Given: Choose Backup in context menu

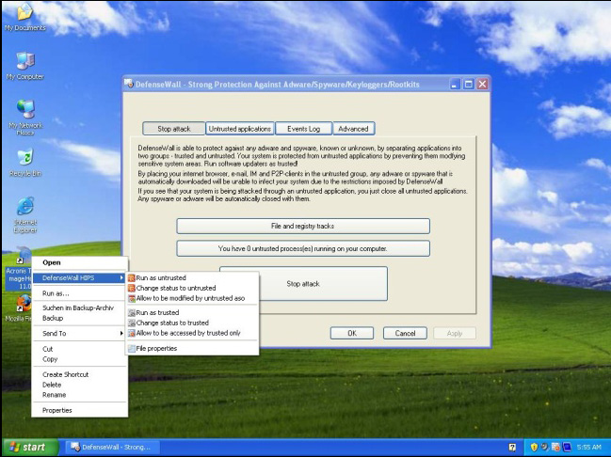Looking at the screenshot, I should pos(79,318).
